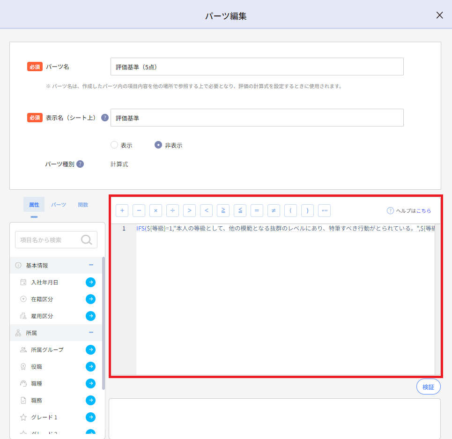Image resolution: width=452 pixels, height=439 pixels.
Task: Click the attribute list scrollbar
Action: pyautogui.click(x=104, y=323)
